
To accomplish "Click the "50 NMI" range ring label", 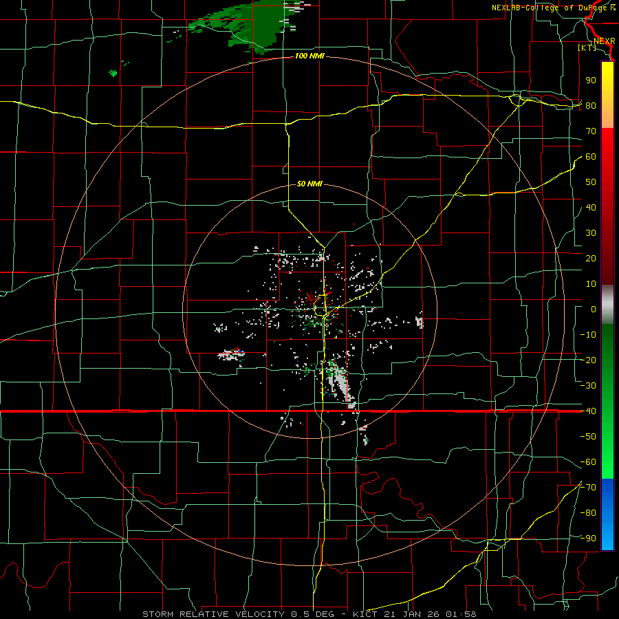I will (309, 184).
